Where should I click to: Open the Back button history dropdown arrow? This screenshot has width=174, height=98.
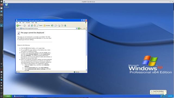[x=22, y=25]
